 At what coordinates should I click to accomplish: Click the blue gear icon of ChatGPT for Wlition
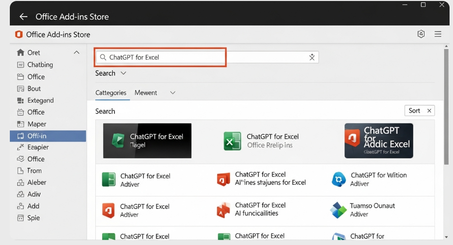click(339, 179)
